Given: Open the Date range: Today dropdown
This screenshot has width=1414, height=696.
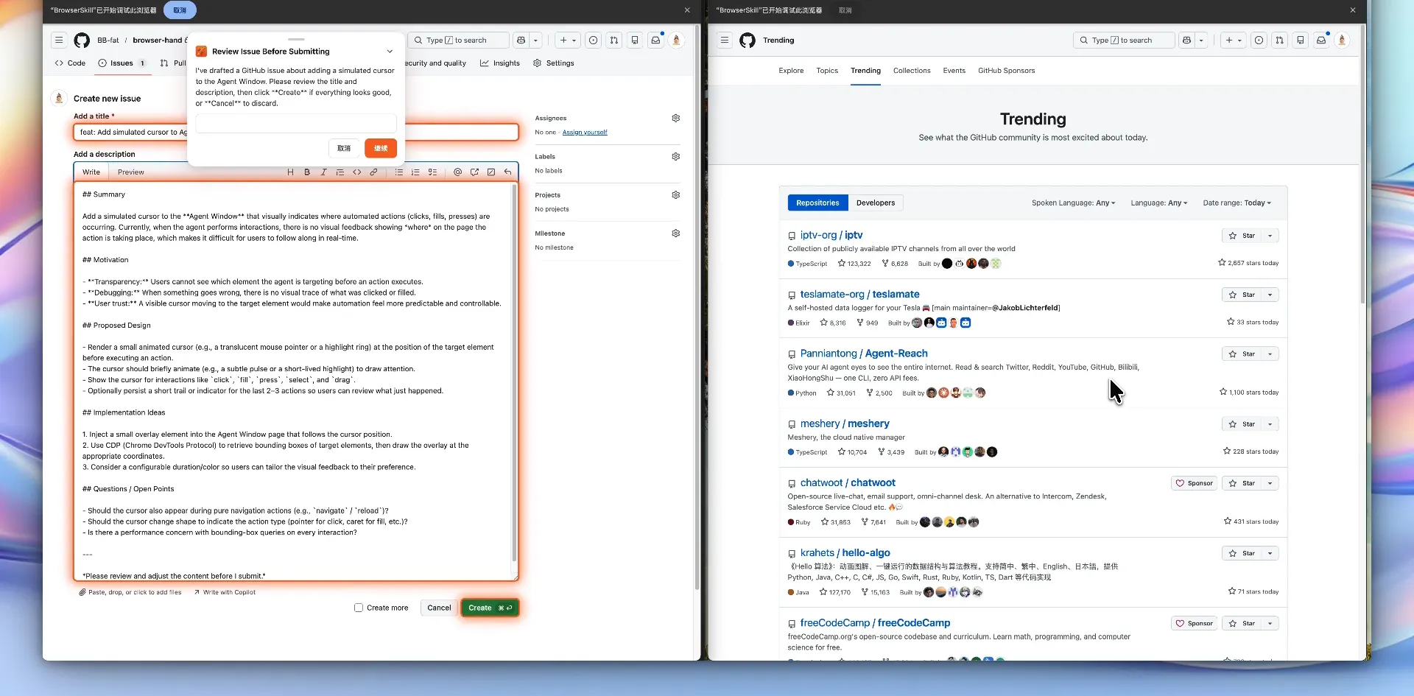Looking at the screenshot, I should click(1237, 203).
